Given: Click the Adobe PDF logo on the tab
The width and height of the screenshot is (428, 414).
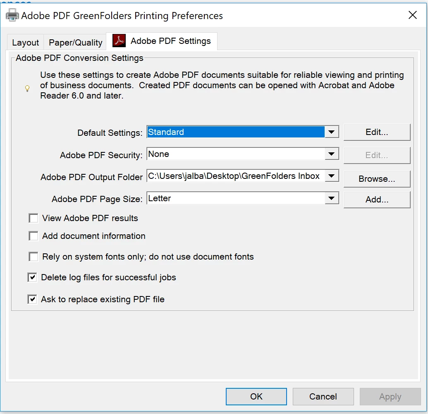Looking at the screenshot, I should coord(119,41).
